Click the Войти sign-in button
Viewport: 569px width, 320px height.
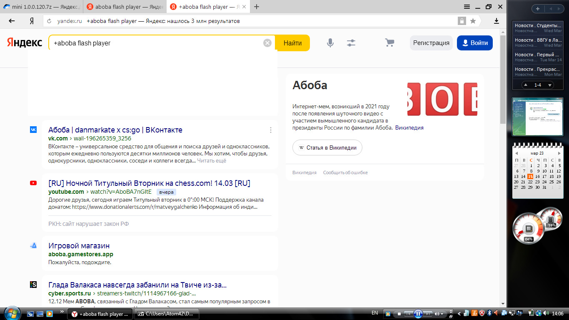tap(475, 43)
